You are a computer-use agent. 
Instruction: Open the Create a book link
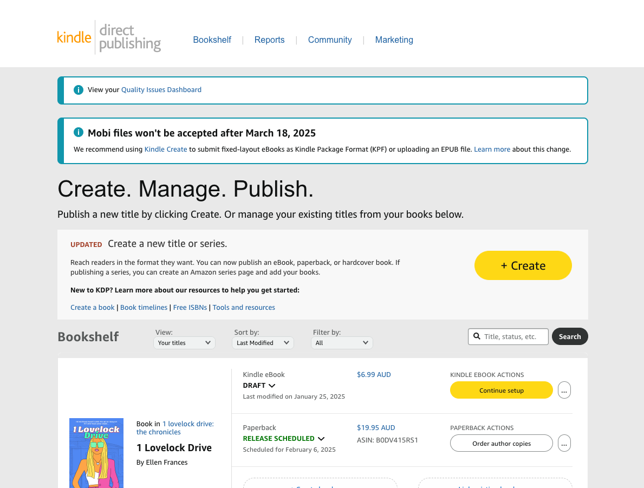[x=93, y=307]
